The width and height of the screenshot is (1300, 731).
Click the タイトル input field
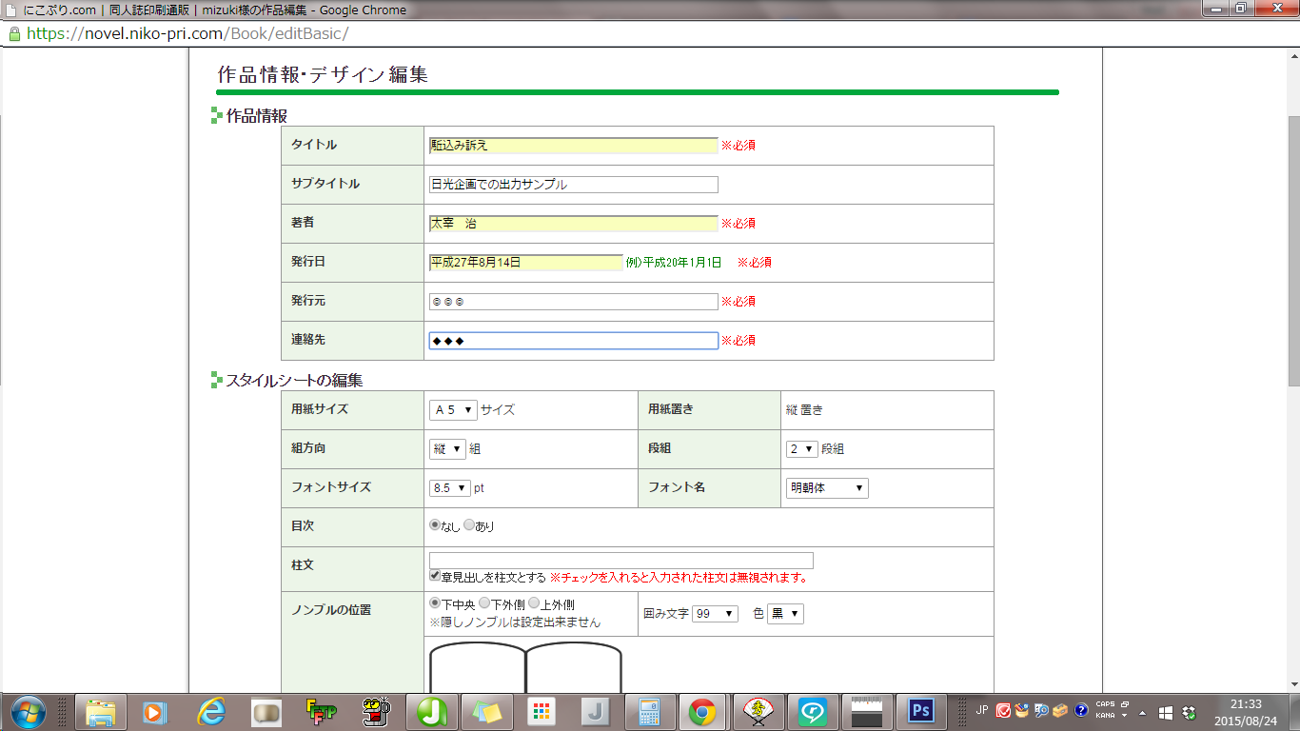pyautogui.click(x=573, y=145)
